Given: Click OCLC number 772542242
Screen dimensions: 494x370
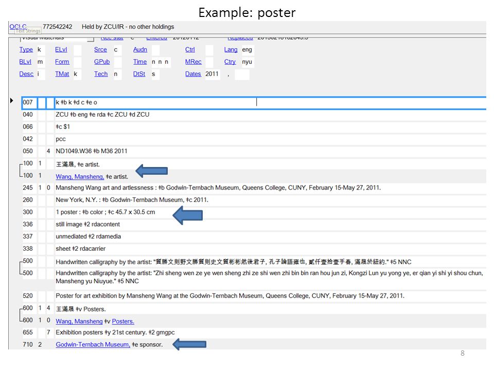Looking at the screenshot, I should click(x=57, y=27).
